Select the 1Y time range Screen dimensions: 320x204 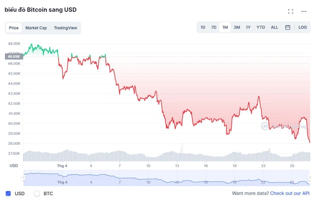click(x=248, y=28)
